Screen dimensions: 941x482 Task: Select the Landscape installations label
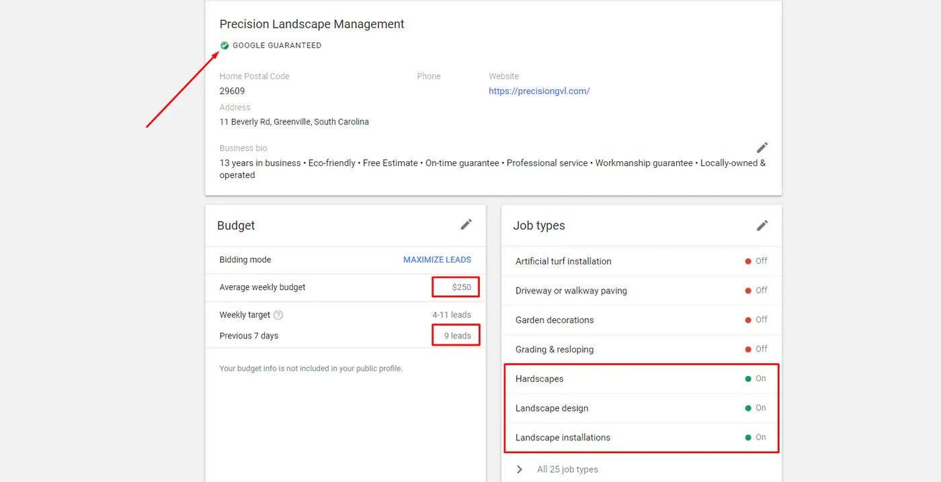(563, 438)
